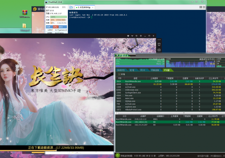Open the dropdown chevron in emulator title bar

[x=132, y=36]
